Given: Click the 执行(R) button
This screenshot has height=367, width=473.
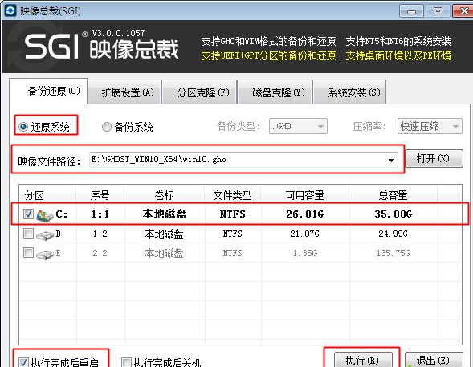Looking at the screenshot, I should [363, 360].
